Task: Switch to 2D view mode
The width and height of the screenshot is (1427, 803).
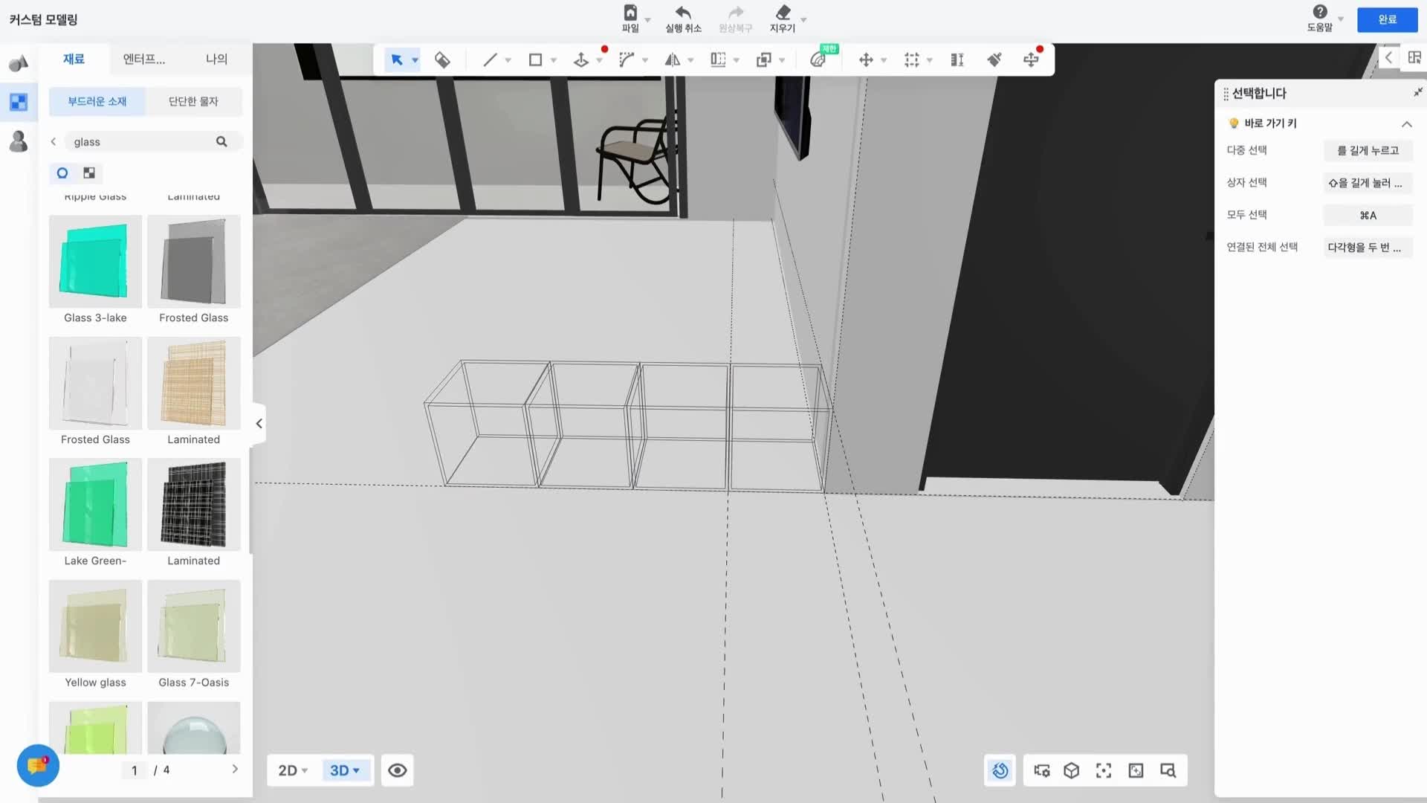Action: click(x=292, y=771)
